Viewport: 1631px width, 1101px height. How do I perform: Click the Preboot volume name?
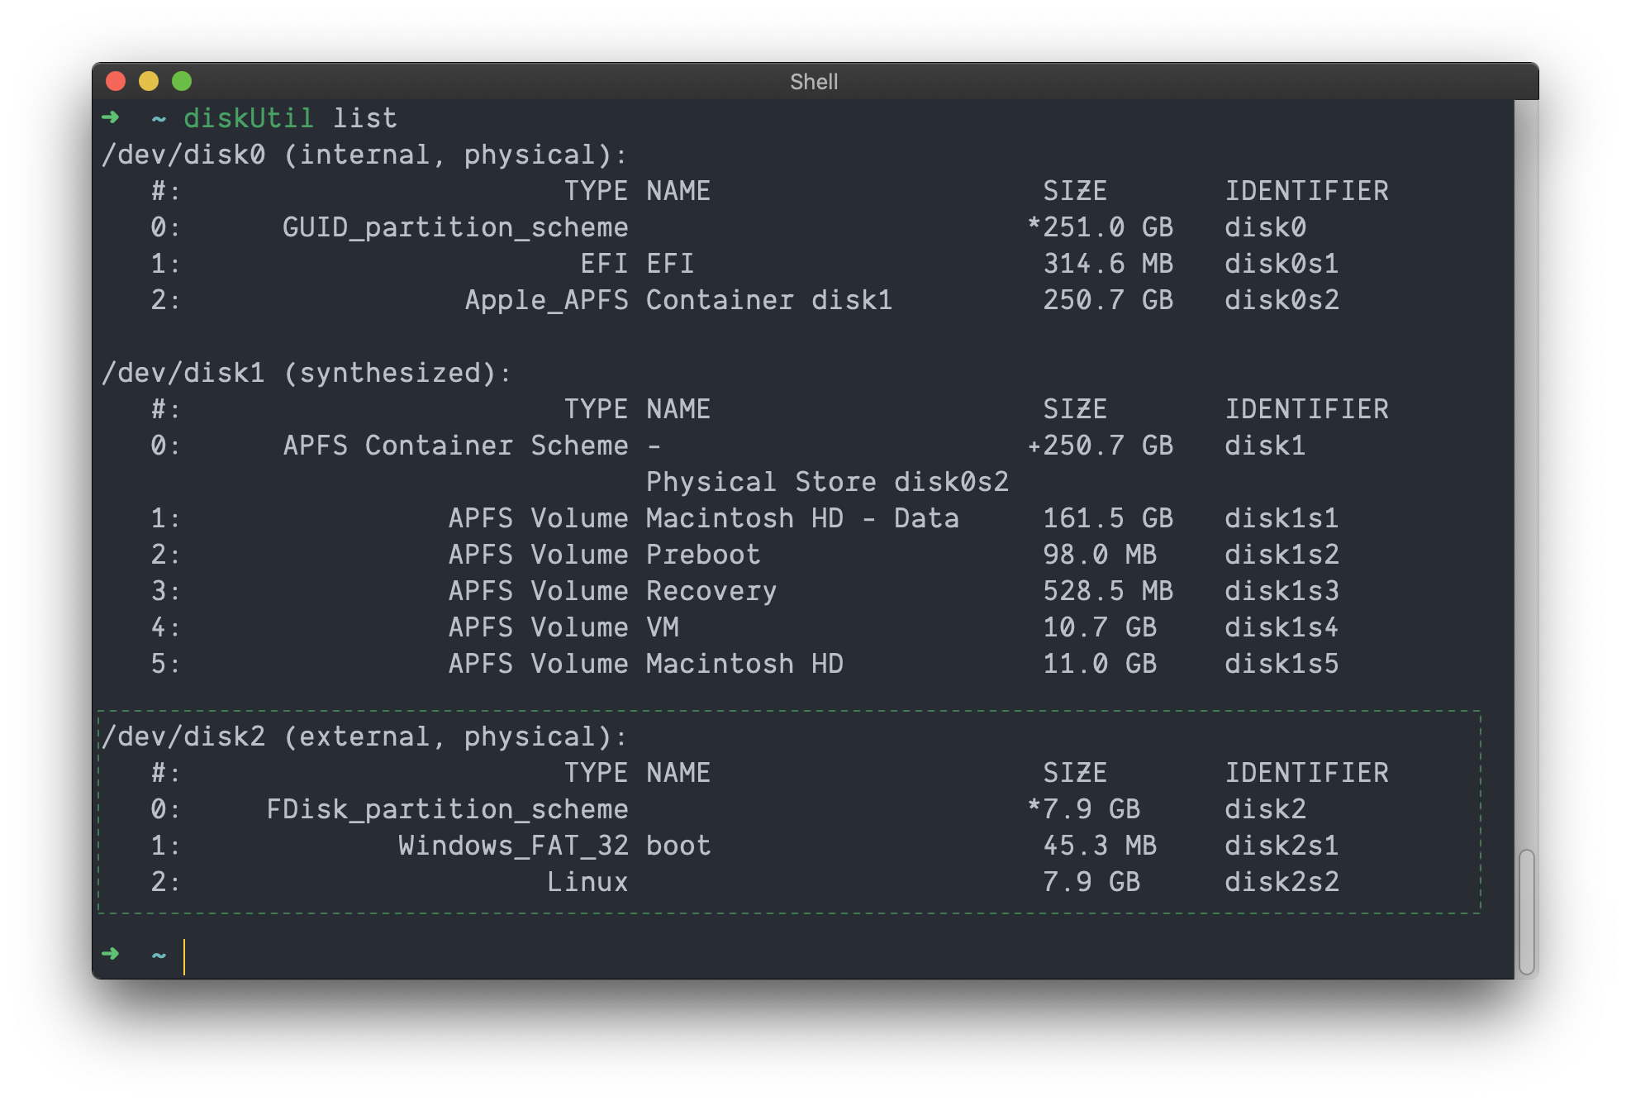coord(702,555)
